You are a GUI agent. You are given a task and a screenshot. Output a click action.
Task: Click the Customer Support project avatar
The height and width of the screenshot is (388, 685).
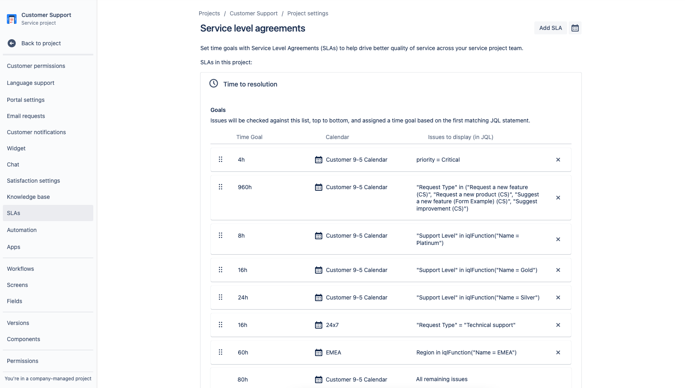pos(11,18)
